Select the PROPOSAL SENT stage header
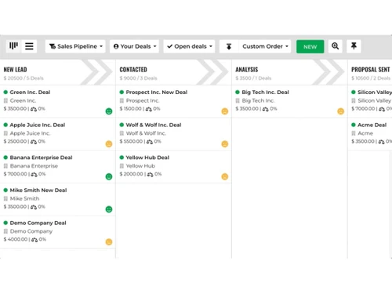Viewport: 392px width, 294px height. coord(371,70)
